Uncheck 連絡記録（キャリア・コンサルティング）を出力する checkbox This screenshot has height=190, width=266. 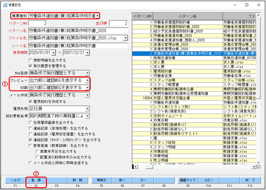pyautogui.click(x=30, y=140)
